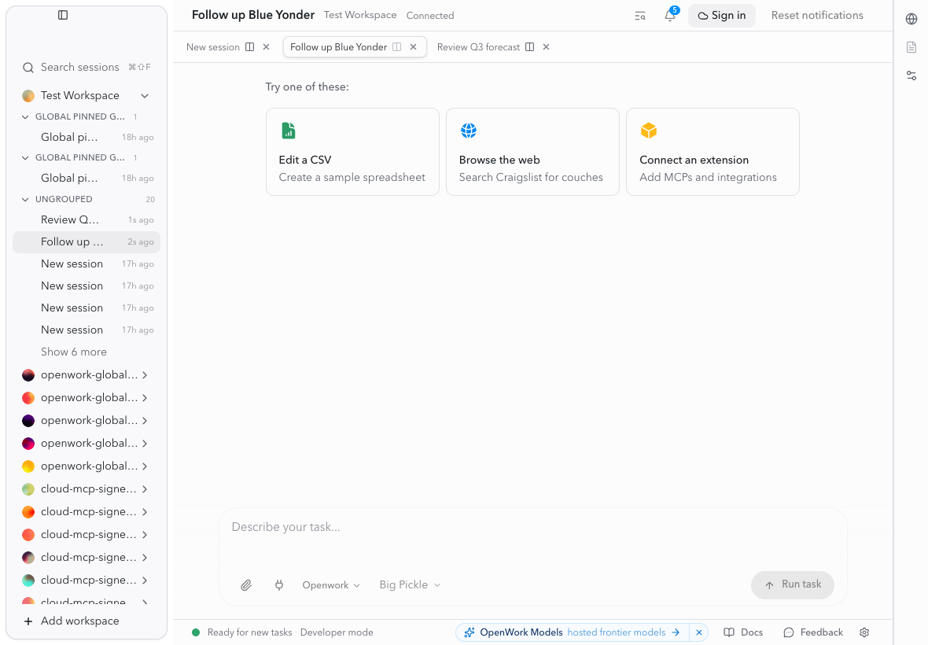Focus the Describe your task input

click(x=532, y=527)
